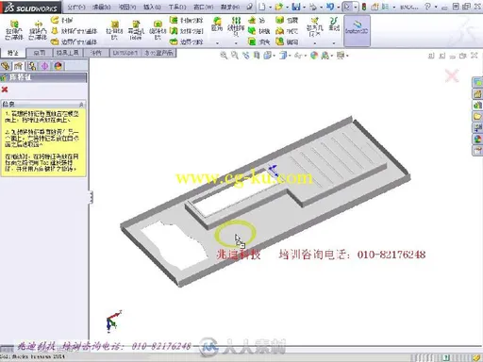Click the Open file icon
Image resolution: width=483 pixels, height=362 pixels.
(278, 7)
